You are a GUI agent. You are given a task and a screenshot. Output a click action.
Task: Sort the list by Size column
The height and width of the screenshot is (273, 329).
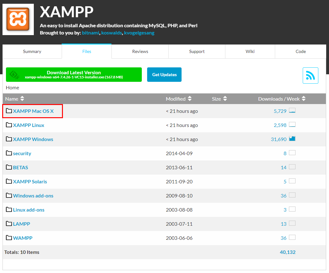click(x=219, y=99)
